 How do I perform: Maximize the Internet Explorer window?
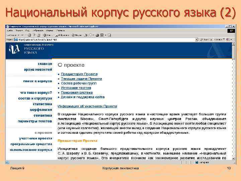pyautogui.click(x=230, y=26)
